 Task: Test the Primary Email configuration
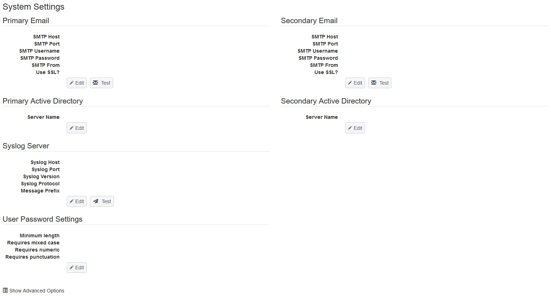pyautogui.click(x=101, y=83)
